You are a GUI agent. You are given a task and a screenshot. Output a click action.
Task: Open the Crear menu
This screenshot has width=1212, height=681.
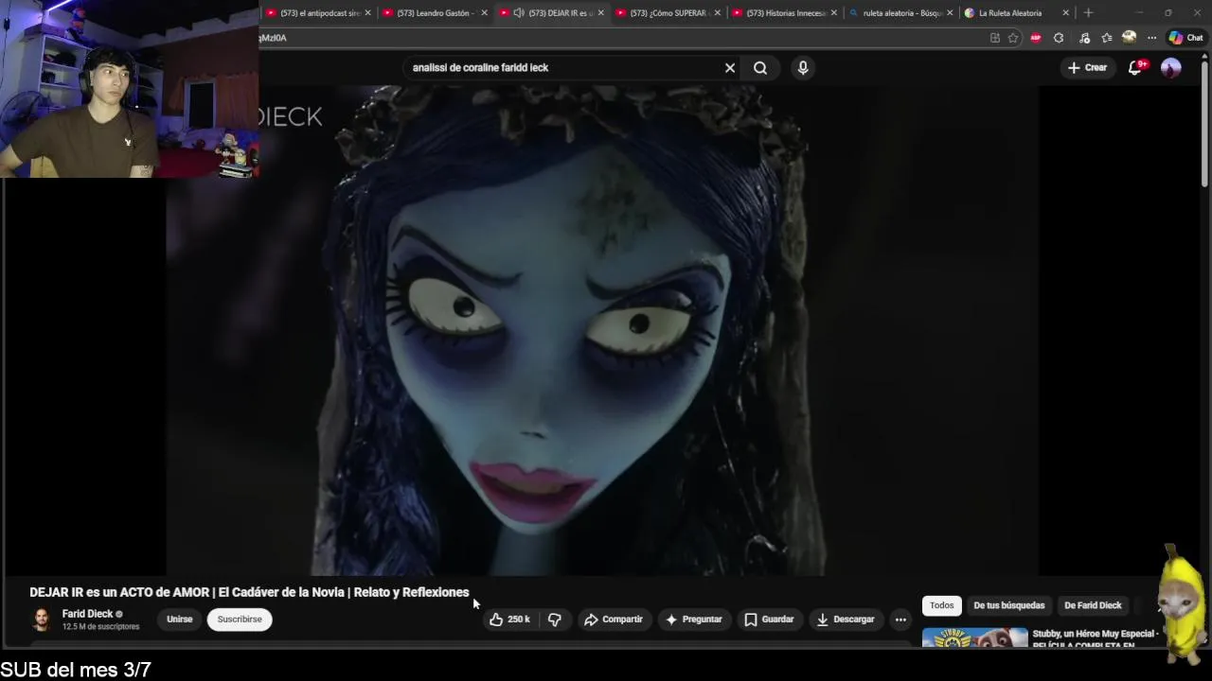tap(1087, 68)
